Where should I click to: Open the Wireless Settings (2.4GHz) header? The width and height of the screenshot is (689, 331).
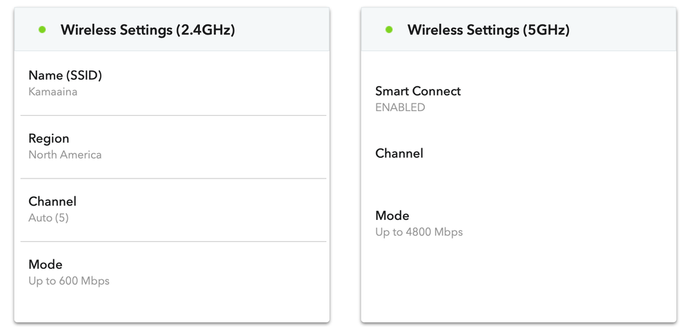pos(148,30)
